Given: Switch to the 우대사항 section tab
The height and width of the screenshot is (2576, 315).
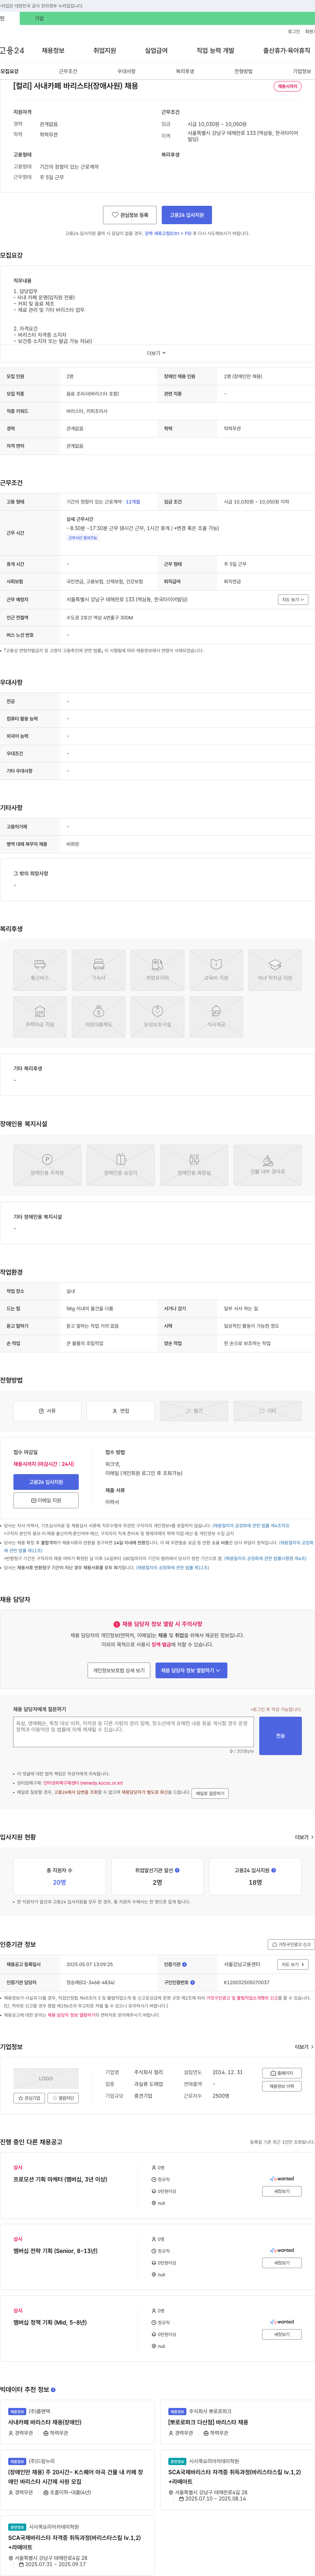Looking at the screenshot, I should coord(126,71).
